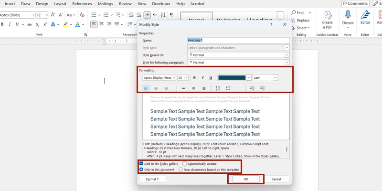
Task: Center-align the style paragraph in dialog
Action: click(156, 88)
